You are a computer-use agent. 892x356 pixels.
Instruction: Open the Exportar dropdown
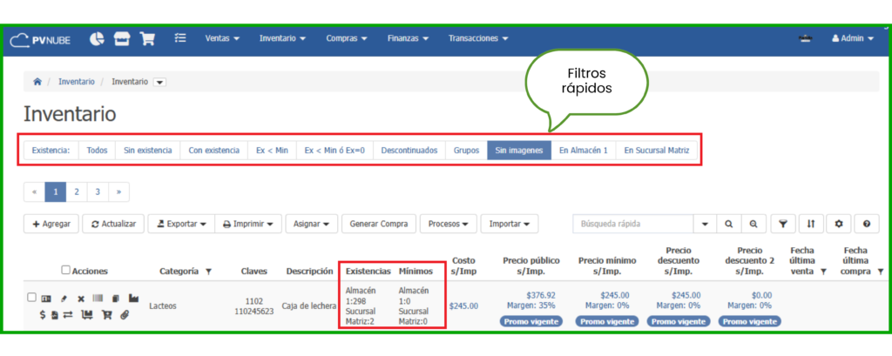point(181,224)
